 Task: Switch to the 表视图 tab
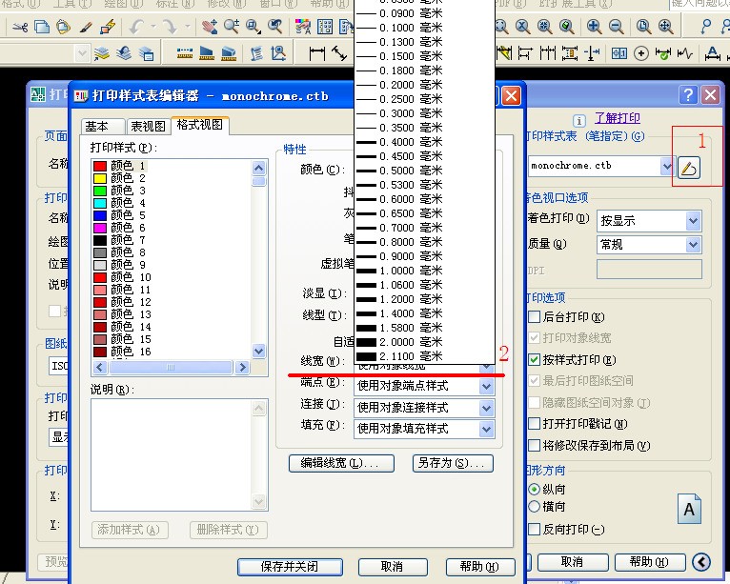click(x=148, y=127)
